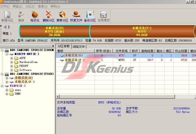Screen dimensions: 196x134
Task: Click the DiskGenius title bar icon
Action: [1, 2]
